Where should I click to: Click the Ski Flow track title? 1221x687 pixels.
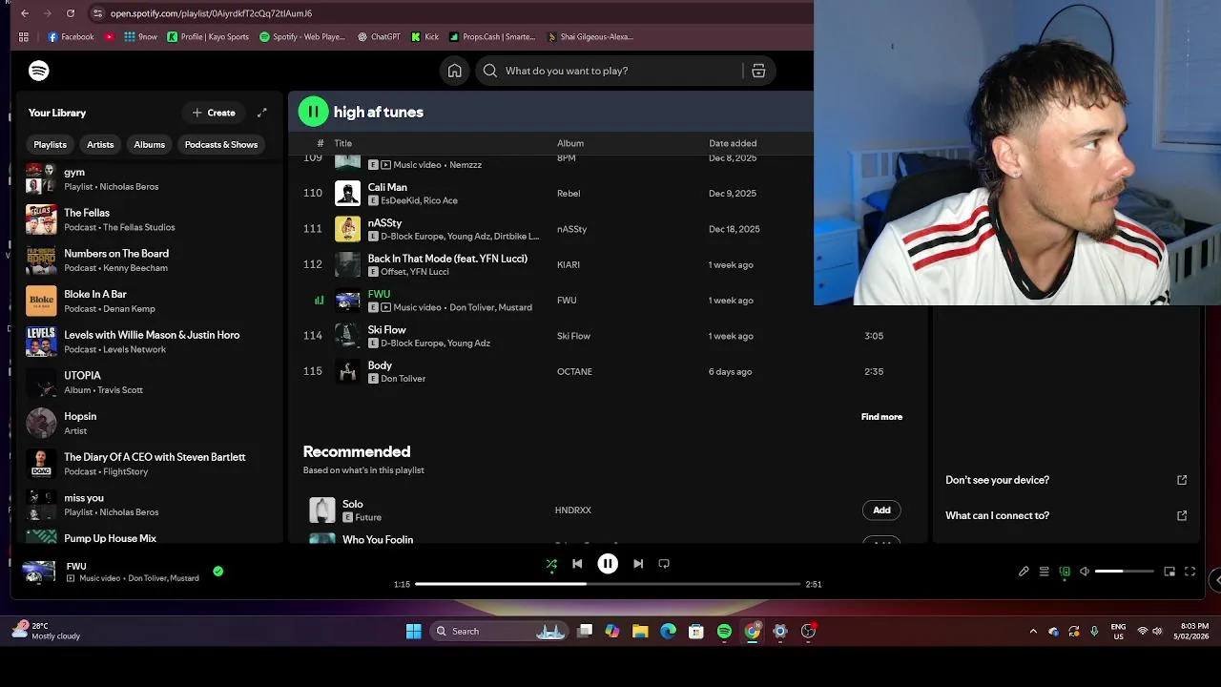coord(386,330)
